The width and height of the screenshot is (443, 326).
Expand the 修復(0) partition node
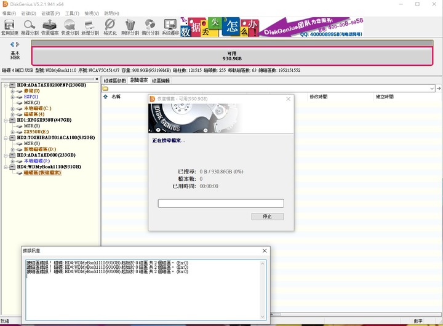click(x=12, y=91)
